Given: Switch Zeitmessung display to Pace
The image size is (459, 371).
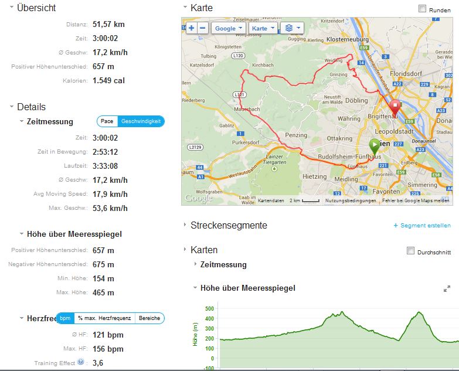Looking at the screenshot, I should (x=107, y=121).
